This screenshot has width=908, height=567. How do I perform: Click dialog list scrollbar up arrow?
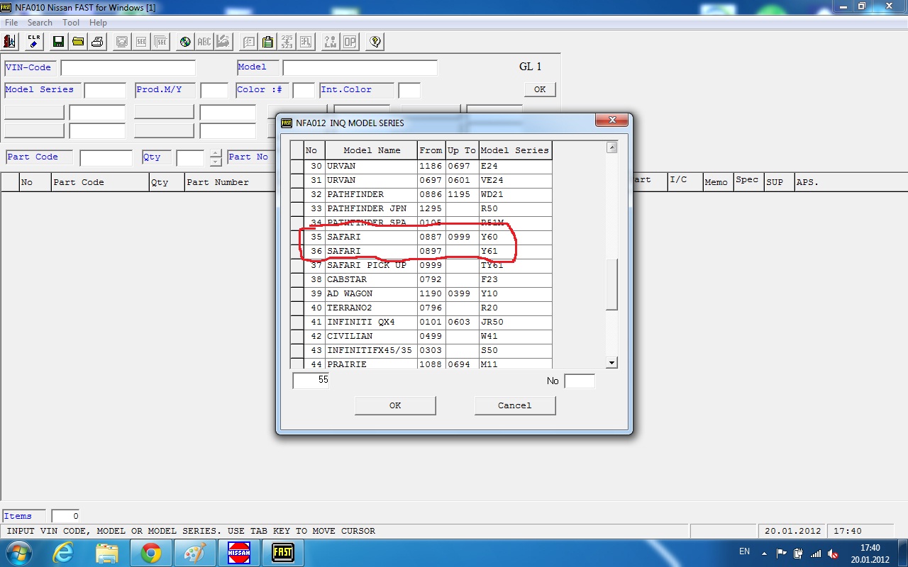(611, 147)
